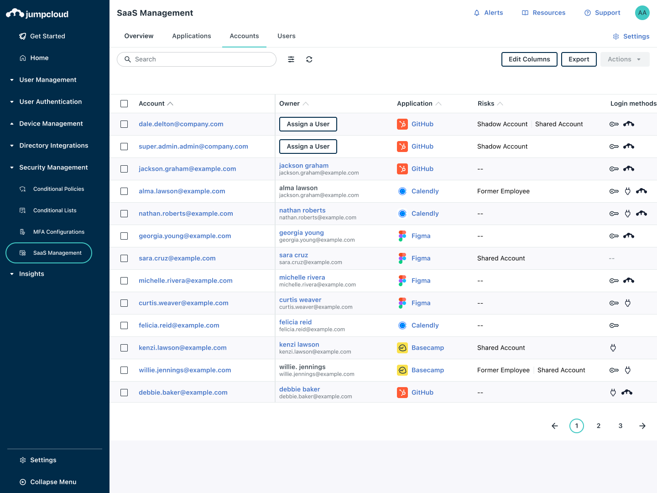657x493 pixels.
Task: Check the dale.delton@company.com row
Action: tap(124, 124)
